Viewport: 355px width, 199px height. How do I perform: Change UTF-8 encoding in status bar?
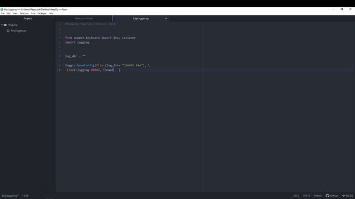click(306, 196)
